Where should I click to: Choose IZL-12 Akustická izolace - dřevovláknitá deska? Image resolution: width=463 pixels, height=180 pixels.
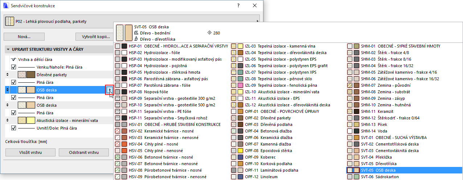(x=288, y=105)
